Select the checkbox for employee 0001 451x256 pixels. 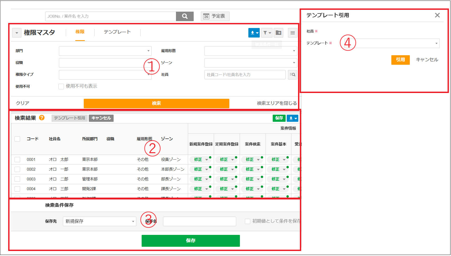pos(17,159)
